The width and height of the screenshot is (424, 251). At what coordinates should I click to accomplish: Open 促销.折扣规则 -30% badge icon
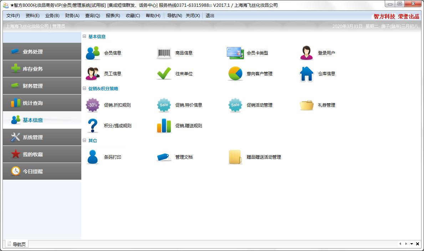pos(92,105)
